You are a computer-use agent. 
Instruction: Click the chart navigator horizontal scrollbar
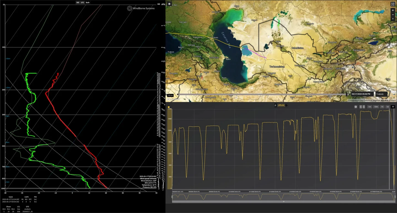point(283,202)
